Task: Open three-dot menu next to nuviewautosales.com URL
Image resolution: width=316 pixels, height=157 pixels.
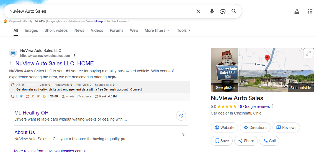Action: click(x=74, y=56)
